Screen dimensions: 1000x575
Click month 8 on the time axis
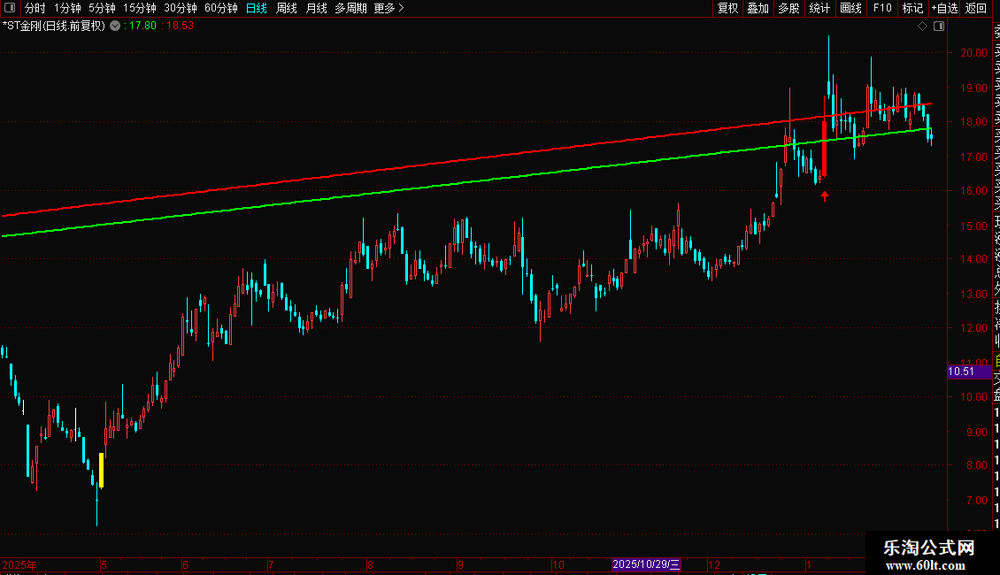pyautogui.click(x=370, y=564)
